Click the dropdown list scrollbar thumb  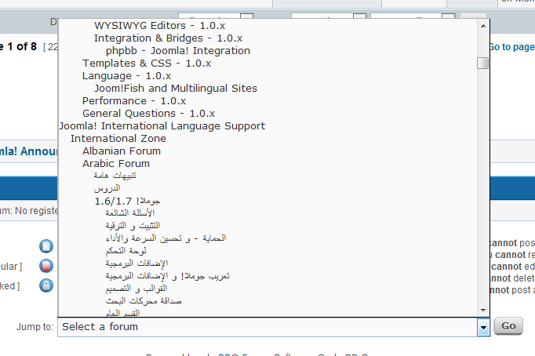coord(482,63)
